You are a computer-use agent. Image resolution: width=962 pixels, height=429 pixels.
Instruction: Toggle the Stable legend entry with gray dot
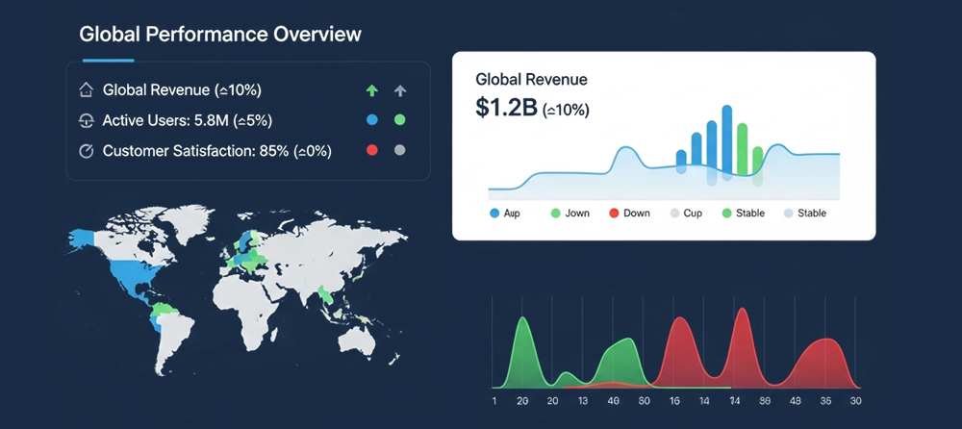tap(805, 214)
